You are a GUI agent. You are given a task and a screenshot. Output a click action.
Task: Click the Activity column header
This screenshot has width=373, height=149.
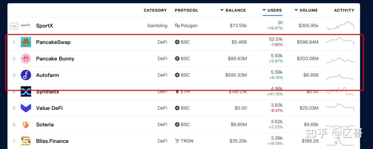(x=344, y=10)
